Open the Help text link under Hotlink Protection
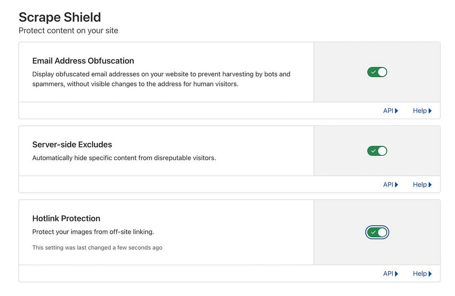Viewport: 455px width, 296px height. pos(420,274)
